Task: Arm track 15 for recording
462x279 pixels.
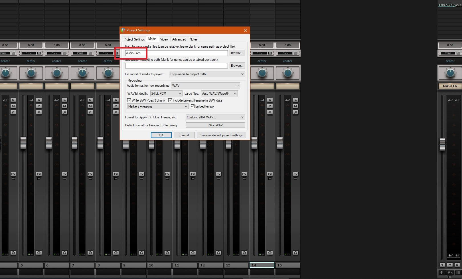Action: click(295, 253)
